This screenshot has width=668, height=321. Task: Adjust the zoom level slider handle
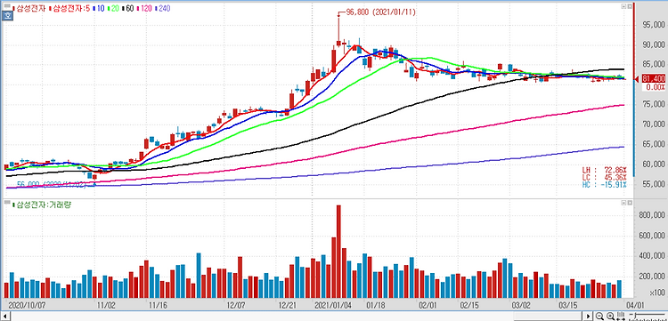635,316
